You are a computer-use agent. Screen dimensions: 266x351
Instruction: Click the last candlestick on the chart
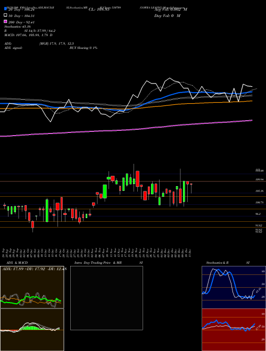coord(191,188)
